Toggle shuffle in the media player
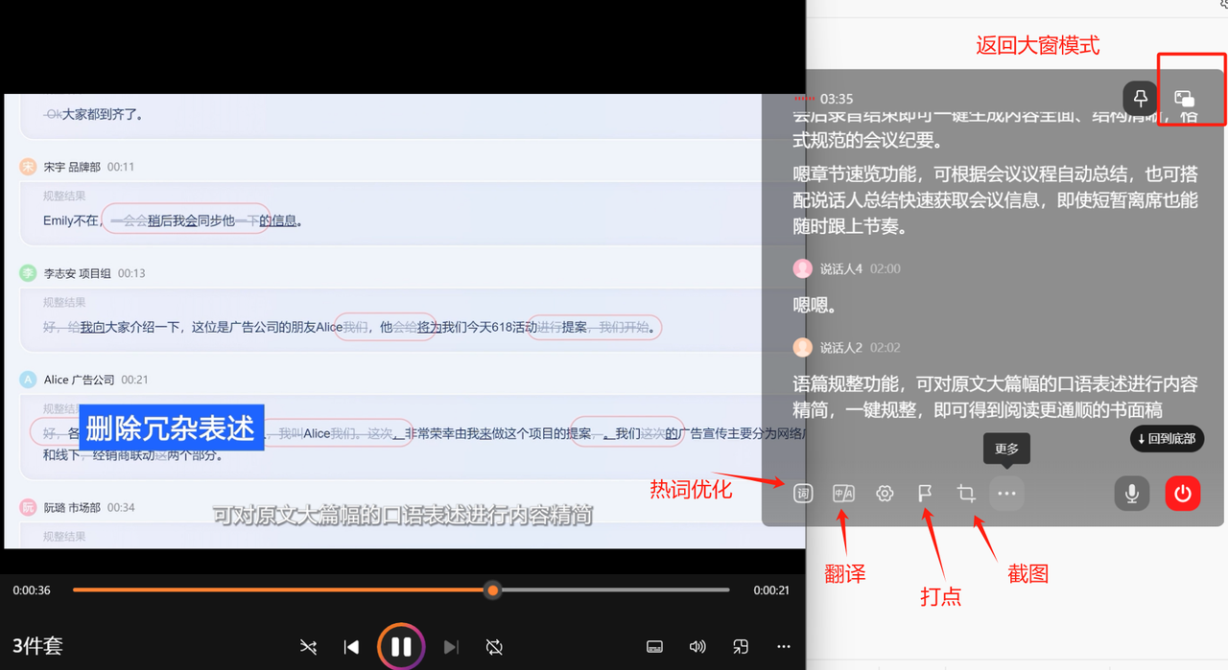This screenshot has width=1228, height=670. coord(308,647)
